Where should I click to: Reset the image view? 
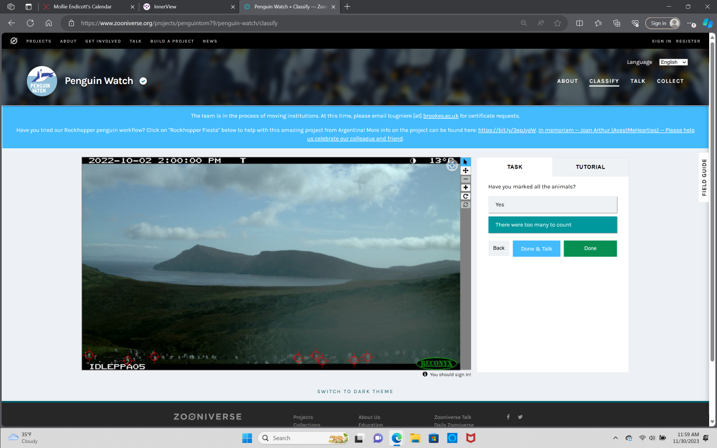tap(465, 205)
